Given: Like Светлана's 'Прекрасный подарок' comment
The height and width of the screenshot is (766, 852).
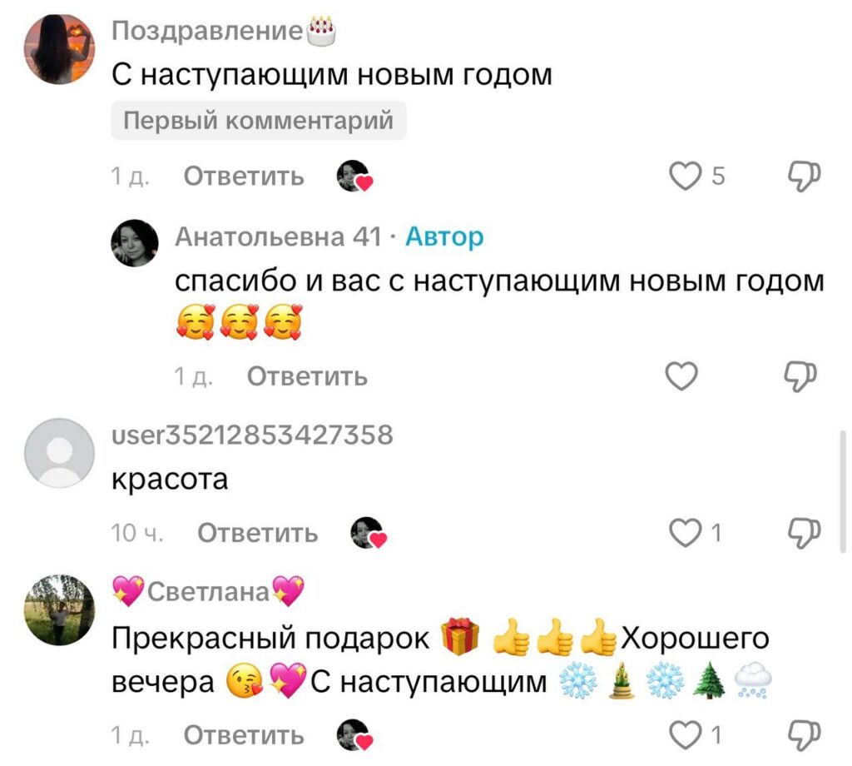Looking at the screenshot, I should coord(685,735).
